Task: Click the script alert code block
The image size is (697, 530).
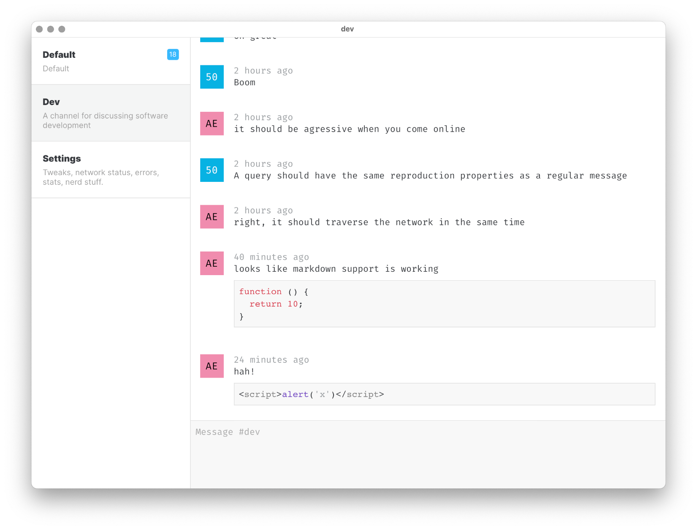Action: [x=445, y=394]
